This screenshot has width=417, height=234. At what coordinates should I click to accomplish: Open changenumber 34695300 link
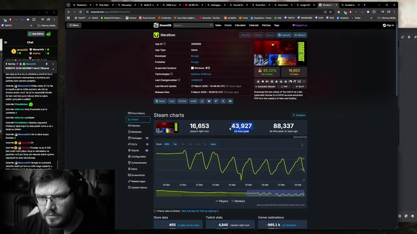click(197, 80)
